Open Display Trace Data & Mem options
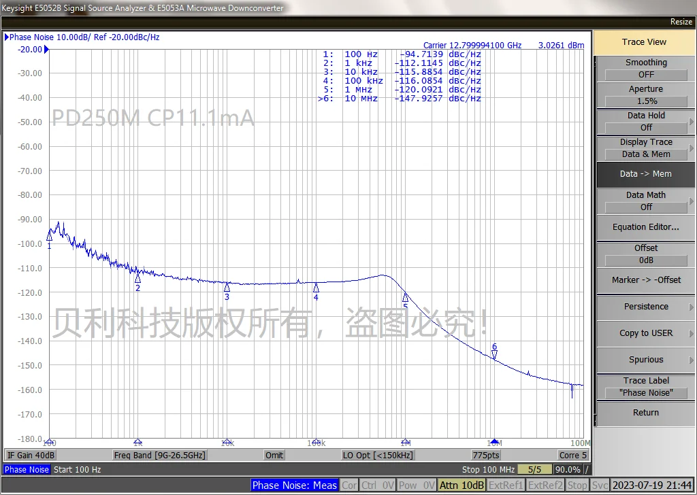 pyautogui.click(x=645, y=148)
